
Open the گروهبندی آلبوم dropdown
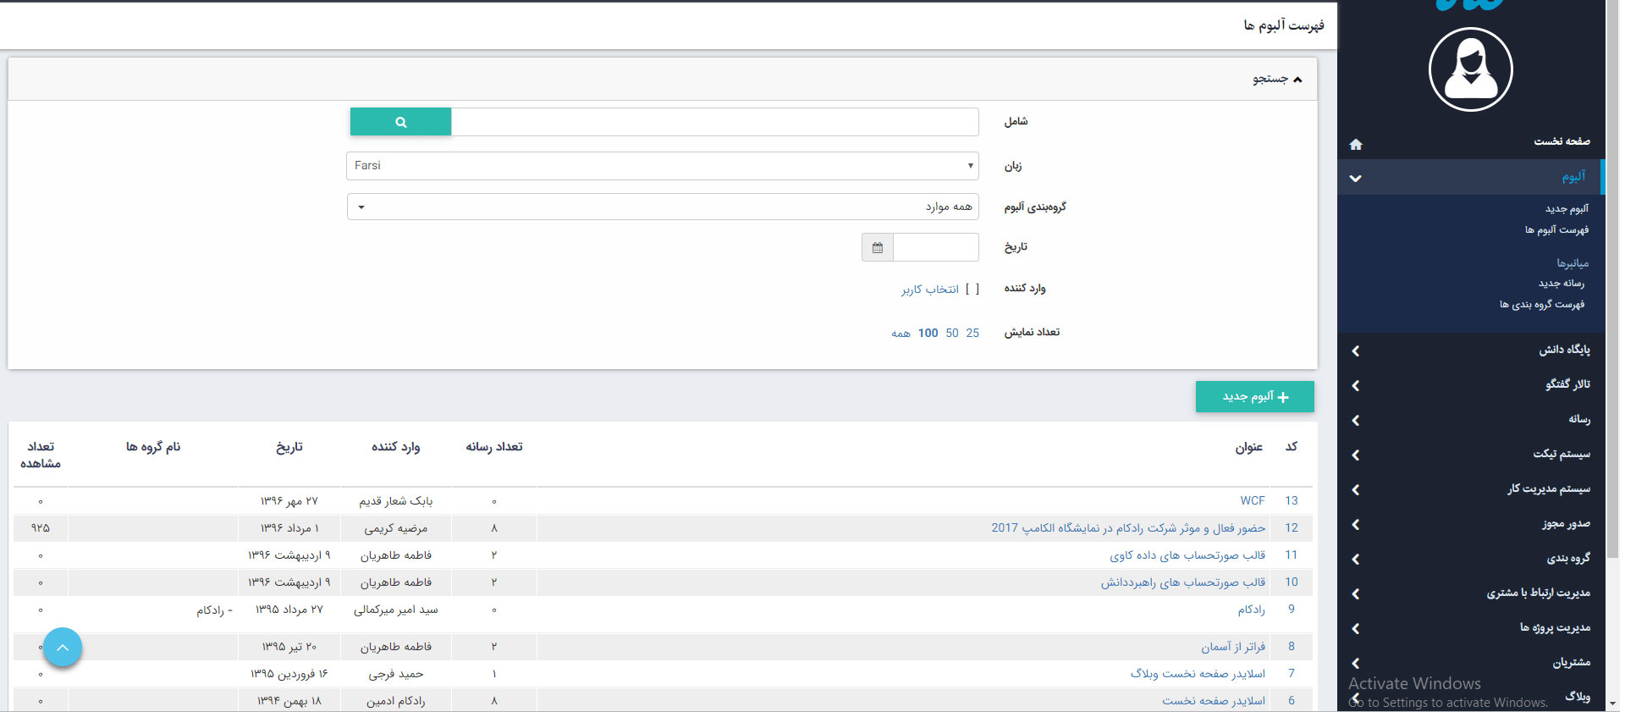(x=662, y=207)
